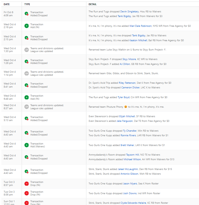Screen dimensions: 199x205
Task: Click the LM icon in the Stink, Stank, Stunk rename row
Action: (26, 73)
